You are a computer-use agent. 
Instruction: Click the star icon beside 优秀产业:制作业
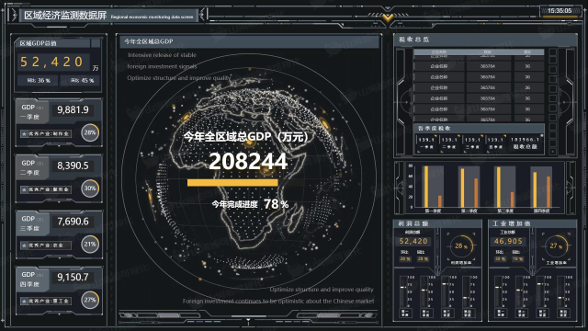(25, 133)
